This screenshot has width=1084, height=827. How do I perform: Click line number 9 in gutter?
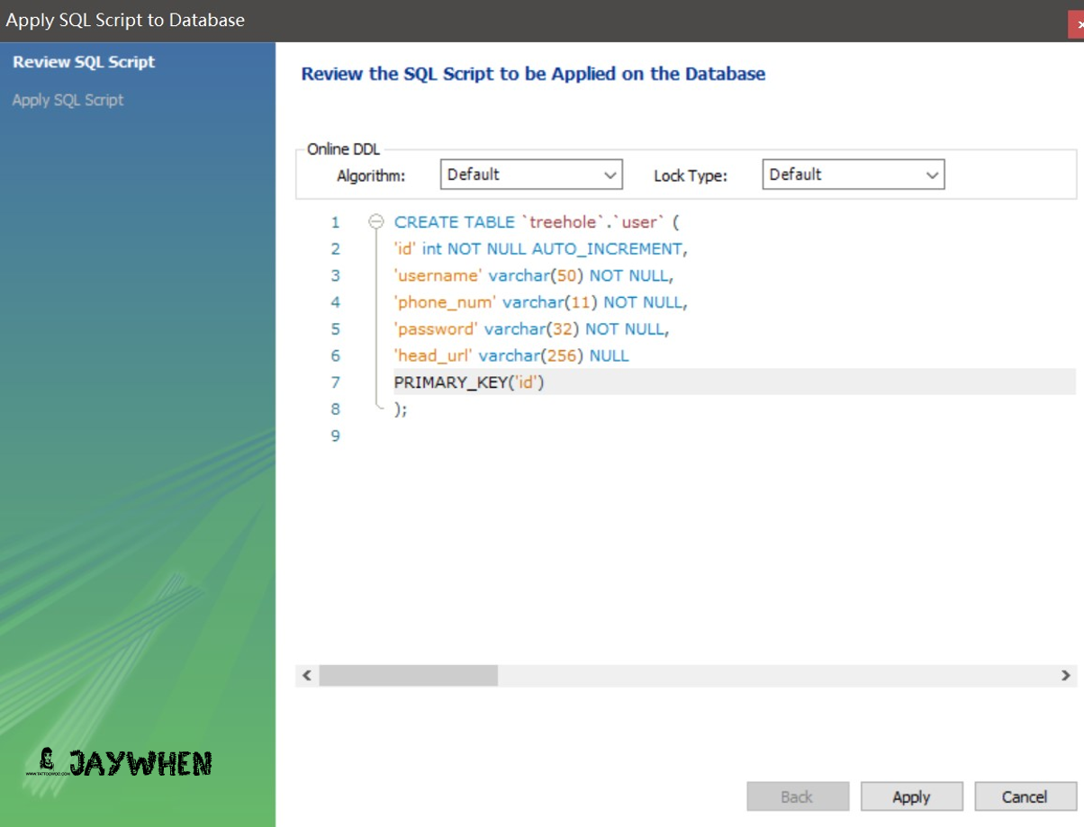pos(336,436)
